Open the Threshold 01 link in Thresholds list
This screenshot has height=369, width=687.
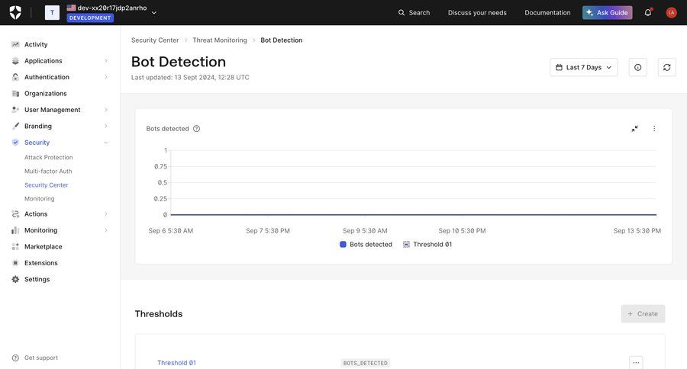point(176,363)
